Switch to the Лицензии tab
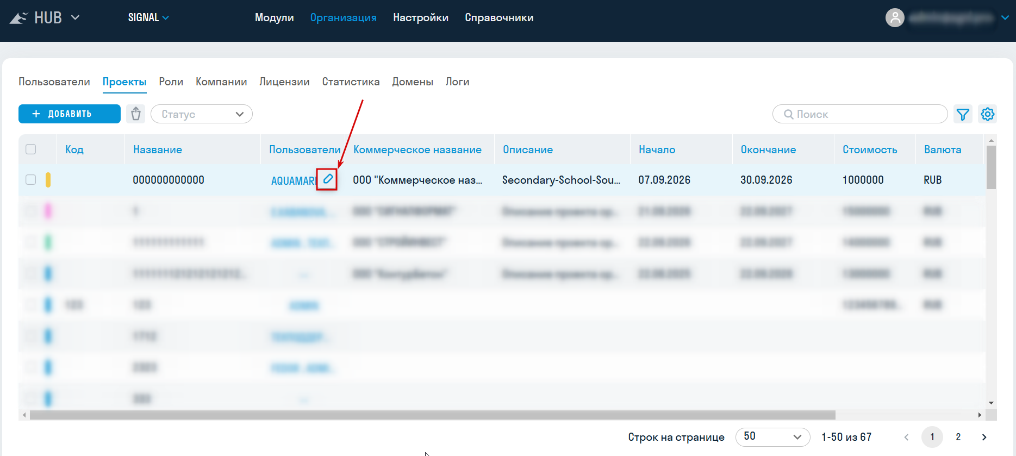This screenshot has height=456, width=1016. coord(285,82)
